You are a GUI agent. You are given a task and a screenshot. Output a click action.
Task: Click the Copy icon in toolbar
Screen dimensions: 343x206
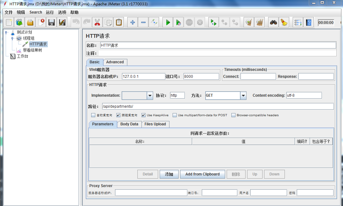[108, 22]
